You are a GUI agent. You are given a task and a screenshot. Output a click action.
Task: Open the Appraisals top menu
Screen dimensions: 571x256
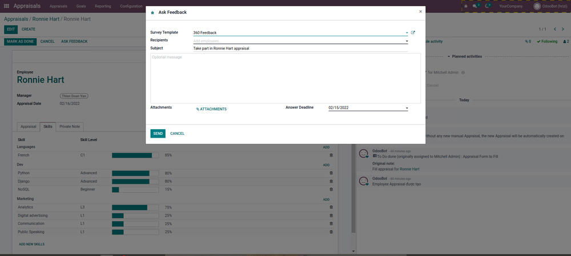[x=58, y=6]
